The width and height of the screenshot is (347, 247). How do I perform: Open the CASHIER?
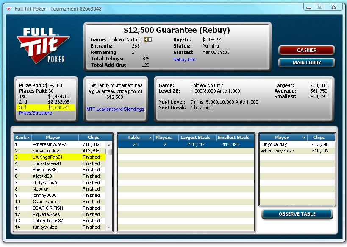306,51
